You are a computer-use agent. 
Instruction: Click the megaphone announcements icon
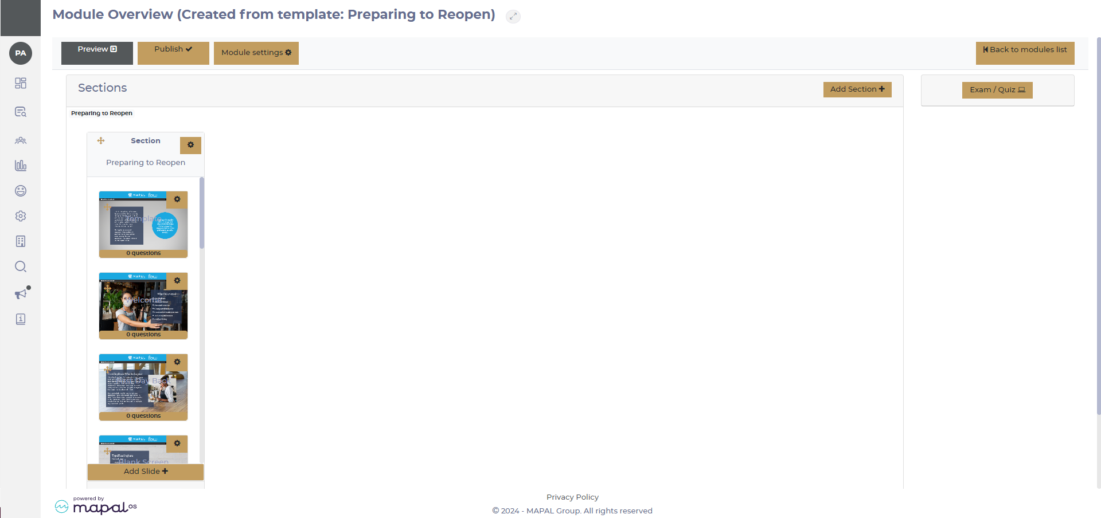coord(21,294)
